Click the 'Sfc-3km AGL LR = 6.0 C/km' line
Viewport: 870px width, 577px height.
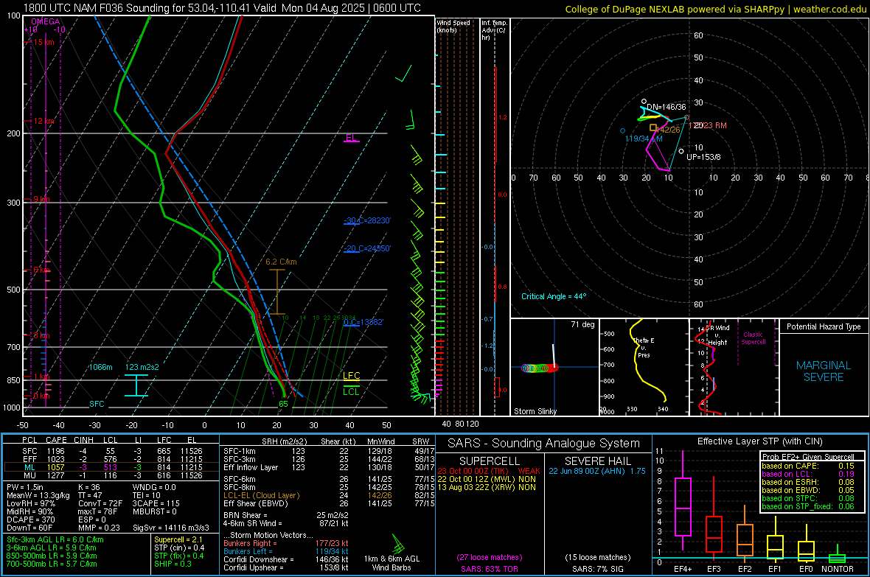(55, 539)
